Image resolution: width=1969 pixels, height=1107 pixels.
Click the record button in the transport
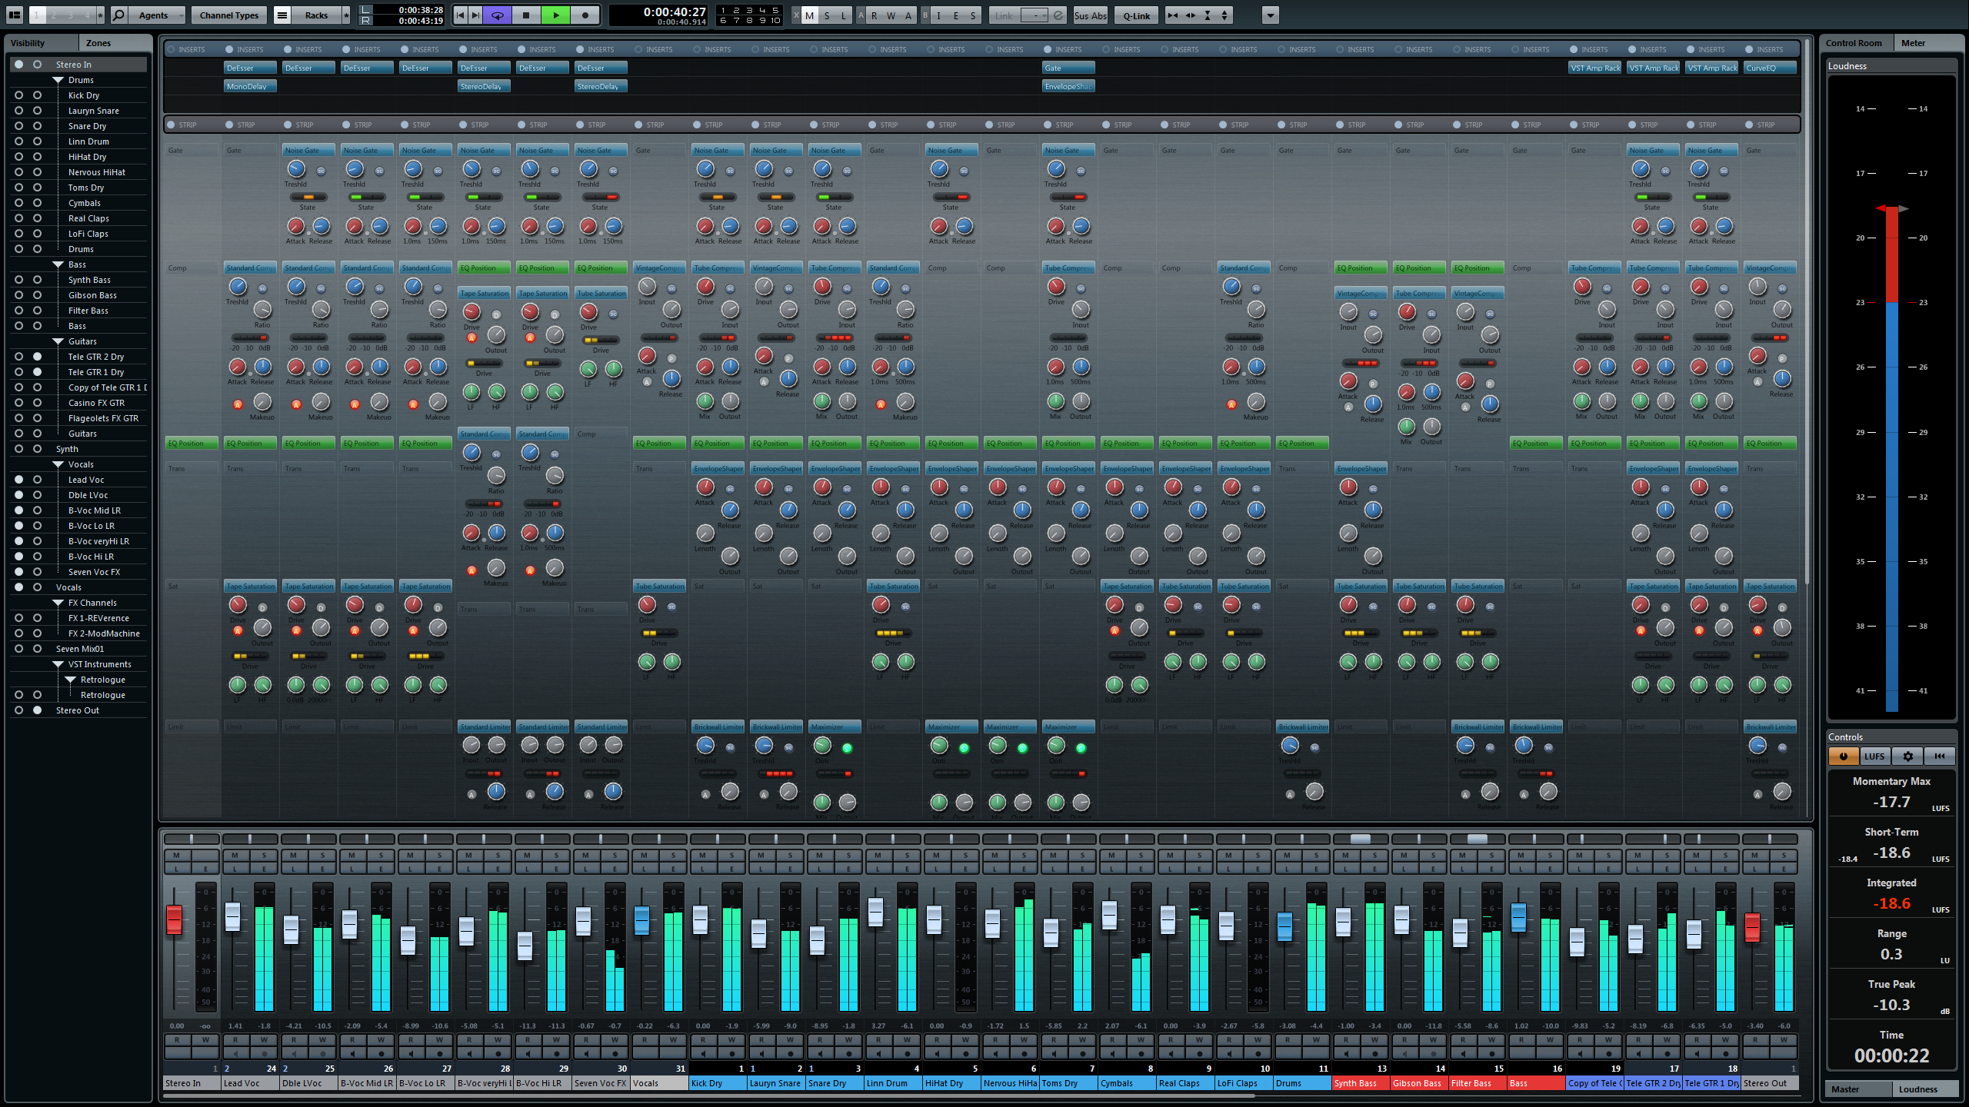(585, 15)
